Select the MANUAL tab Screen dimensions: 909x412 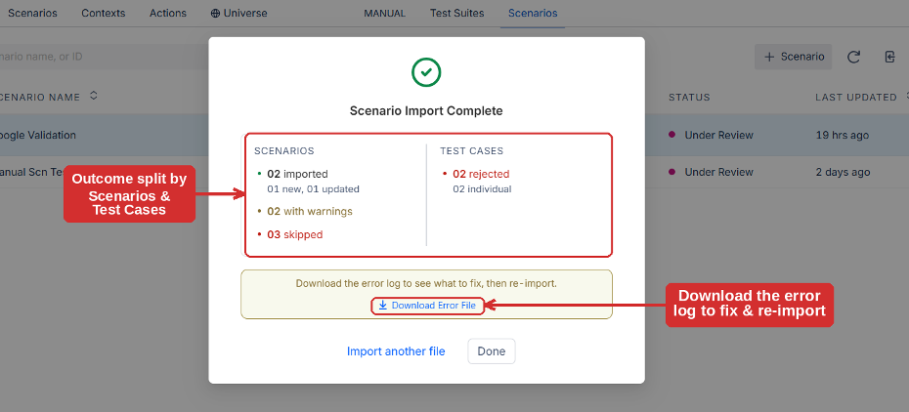click(384, 13)
